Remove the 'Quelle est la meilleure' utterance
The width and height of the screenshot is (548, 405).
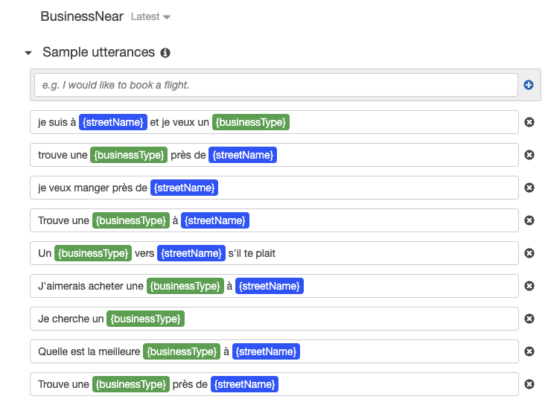[529, 351]
